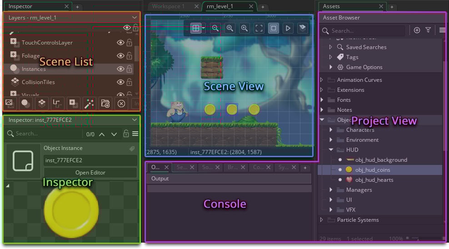The image size is (449, 249).
Task: Create a new layer folder
Action: click(x=105, y=103)
